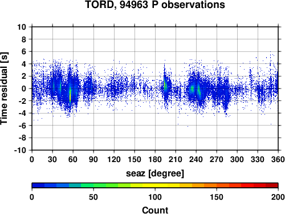Click the isolated outlier point near -6 seconds at 230
This screenshot has width=285, height=214.
click(188, 126)
